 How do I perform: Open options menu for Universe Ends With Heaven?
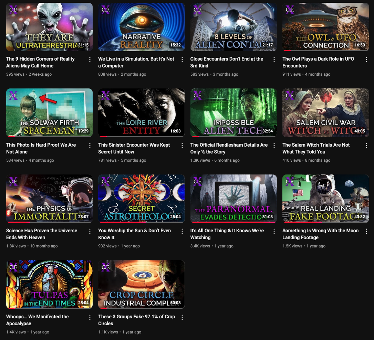[90, 231]
